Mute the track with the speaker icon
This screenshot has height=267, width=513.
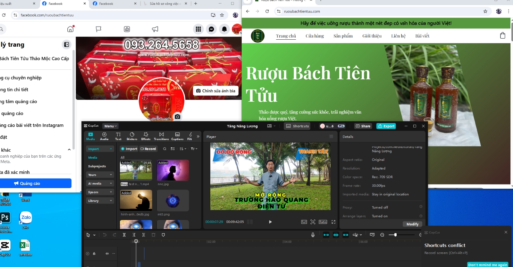pyautogui.click(x=107, y=254)
